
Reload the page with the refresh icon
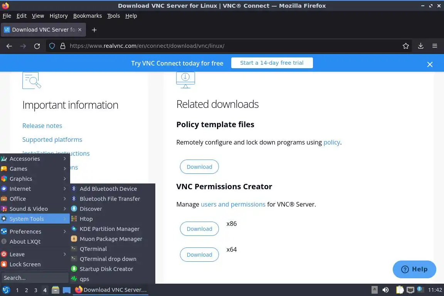tap(37, 46)
